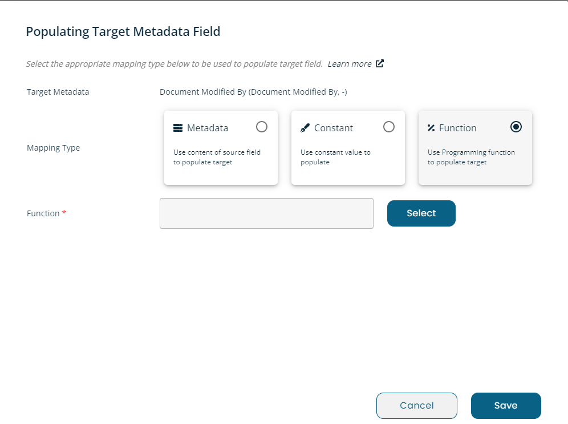Click the 'Document Modified By' target metadata value

coord(254,92)
